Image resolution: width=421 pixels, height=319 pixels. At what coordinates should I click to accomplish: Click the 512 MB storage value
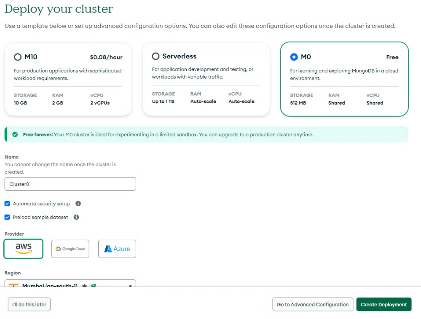[298, 103]
